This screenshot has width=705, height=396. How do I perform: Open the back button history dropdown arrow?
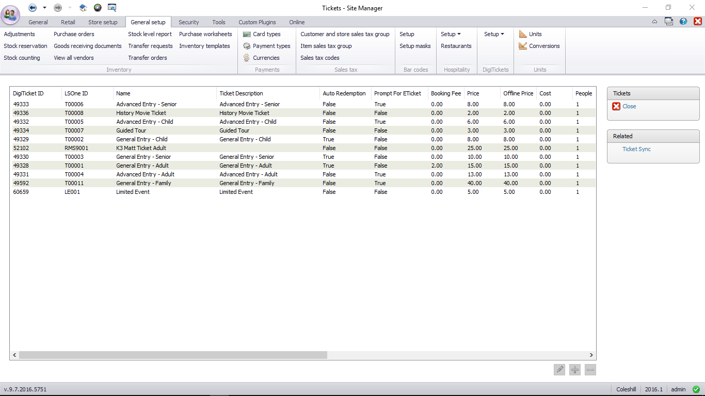[44, 8]
